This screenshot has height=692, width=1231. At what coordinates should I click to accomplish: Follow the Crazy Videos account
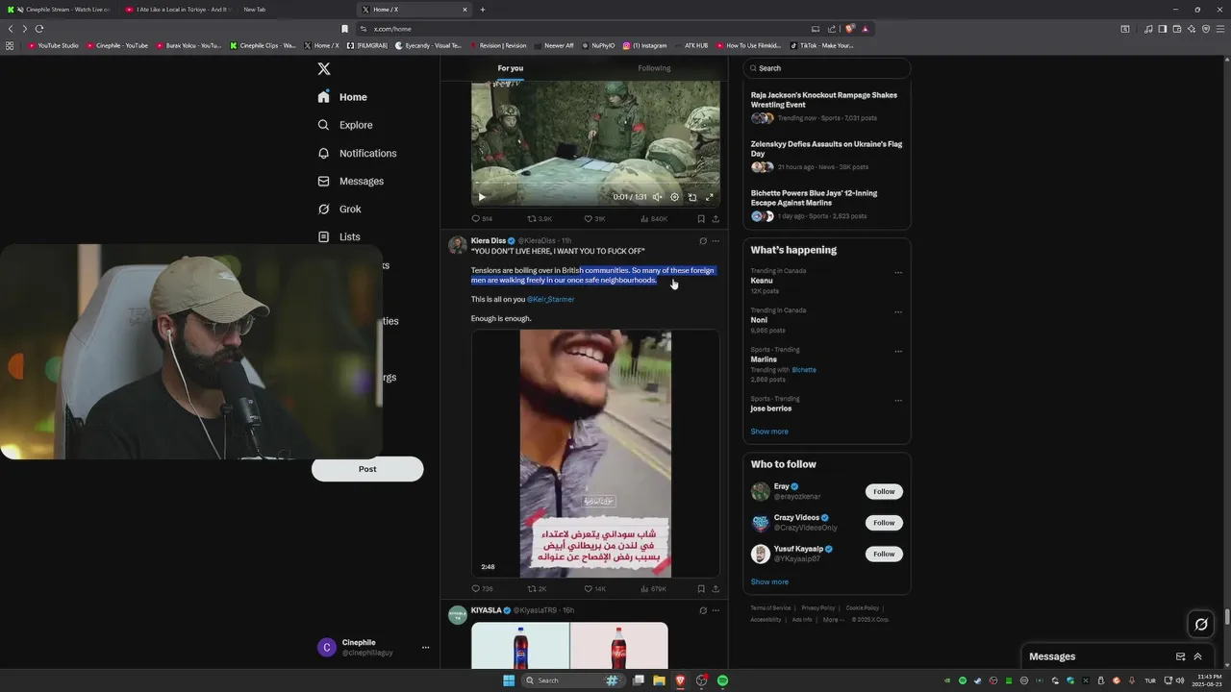click(x=884, y=523)
